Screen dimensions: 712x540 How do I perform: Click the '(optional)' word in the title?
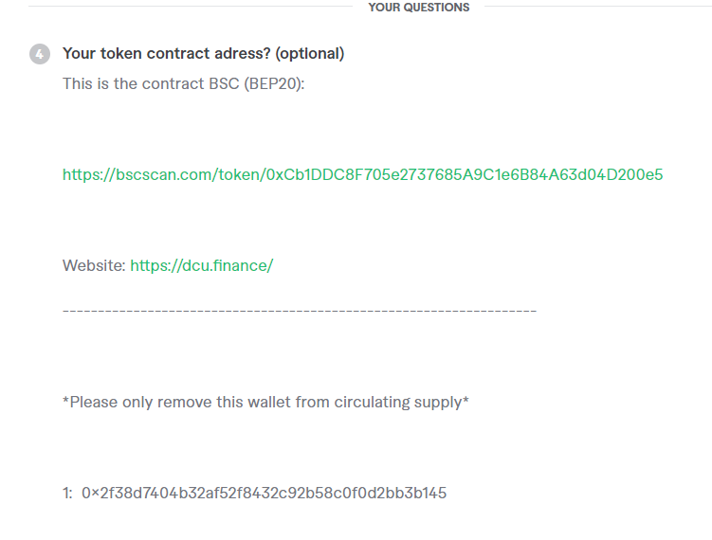click(309, 54)
